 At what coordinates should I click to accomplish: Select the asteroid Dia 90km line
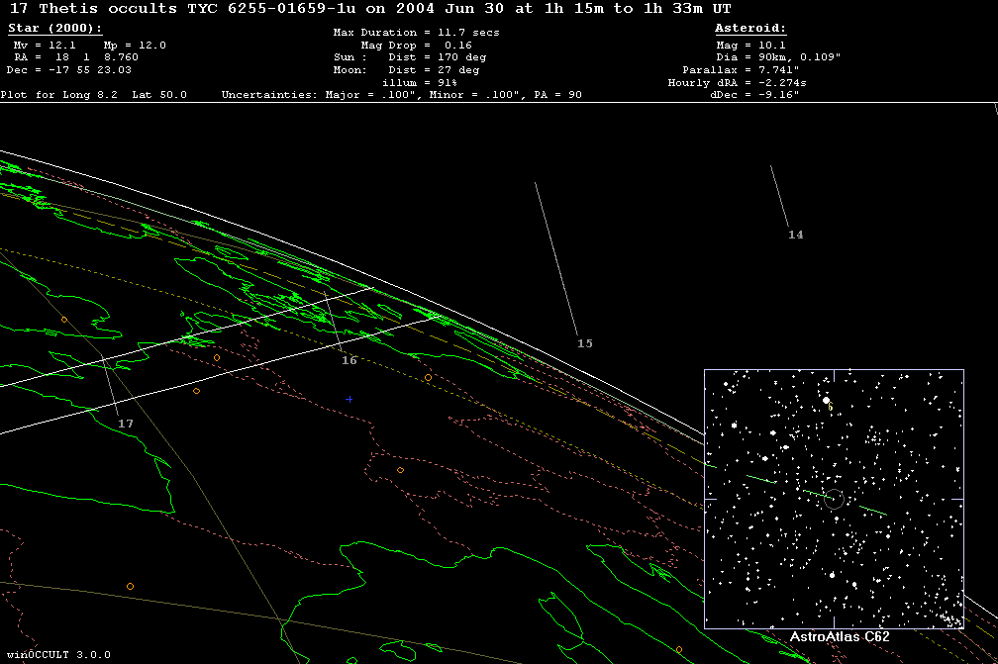coord(778,57)
